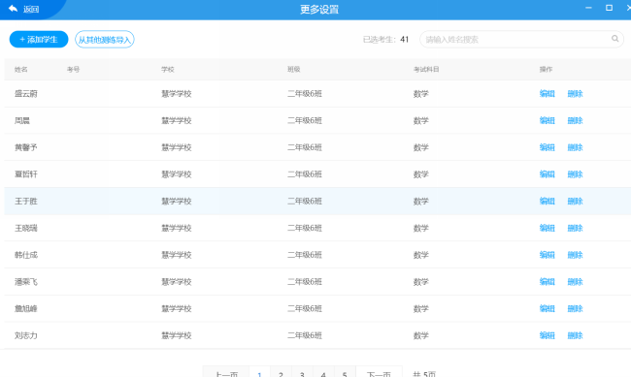
Task: Go to page 3 of students
Action: tap(302, 373)
